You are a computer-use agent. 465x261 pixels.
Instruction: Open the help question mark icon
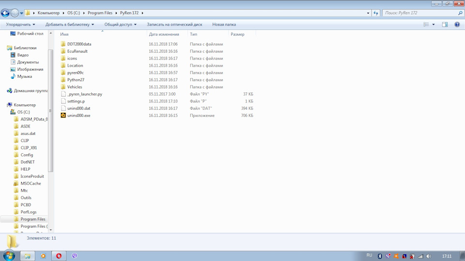click(457, 25)
